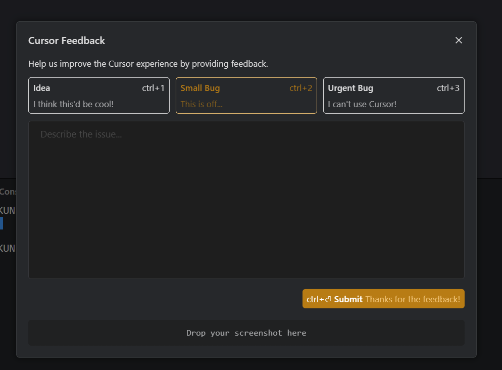Click the ctrl+3 shortcut hint
This screenshot has width=502, height=370.
[448, 88]
